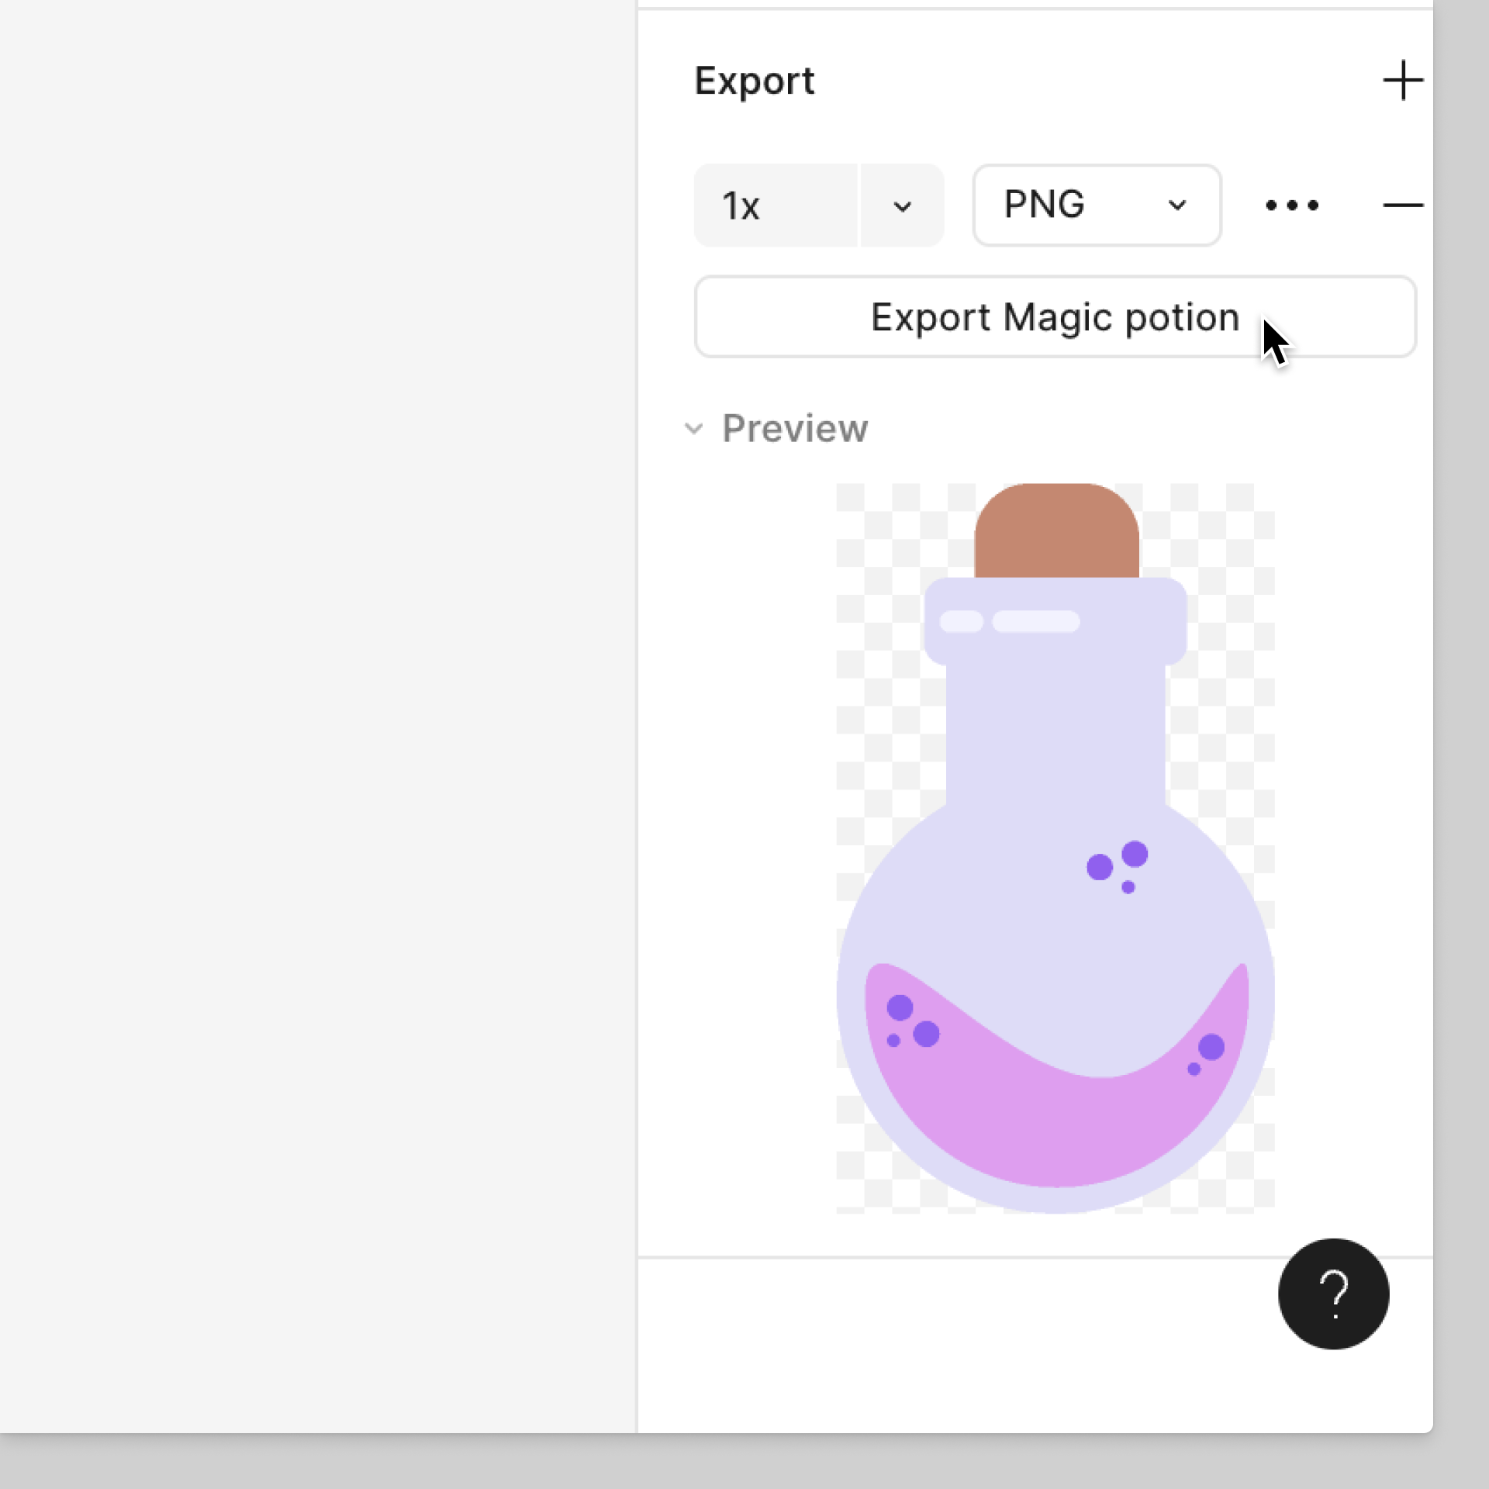Click the empty gray canvas area
Viewport: 1489px width, 1489px height.
[310, 698]
